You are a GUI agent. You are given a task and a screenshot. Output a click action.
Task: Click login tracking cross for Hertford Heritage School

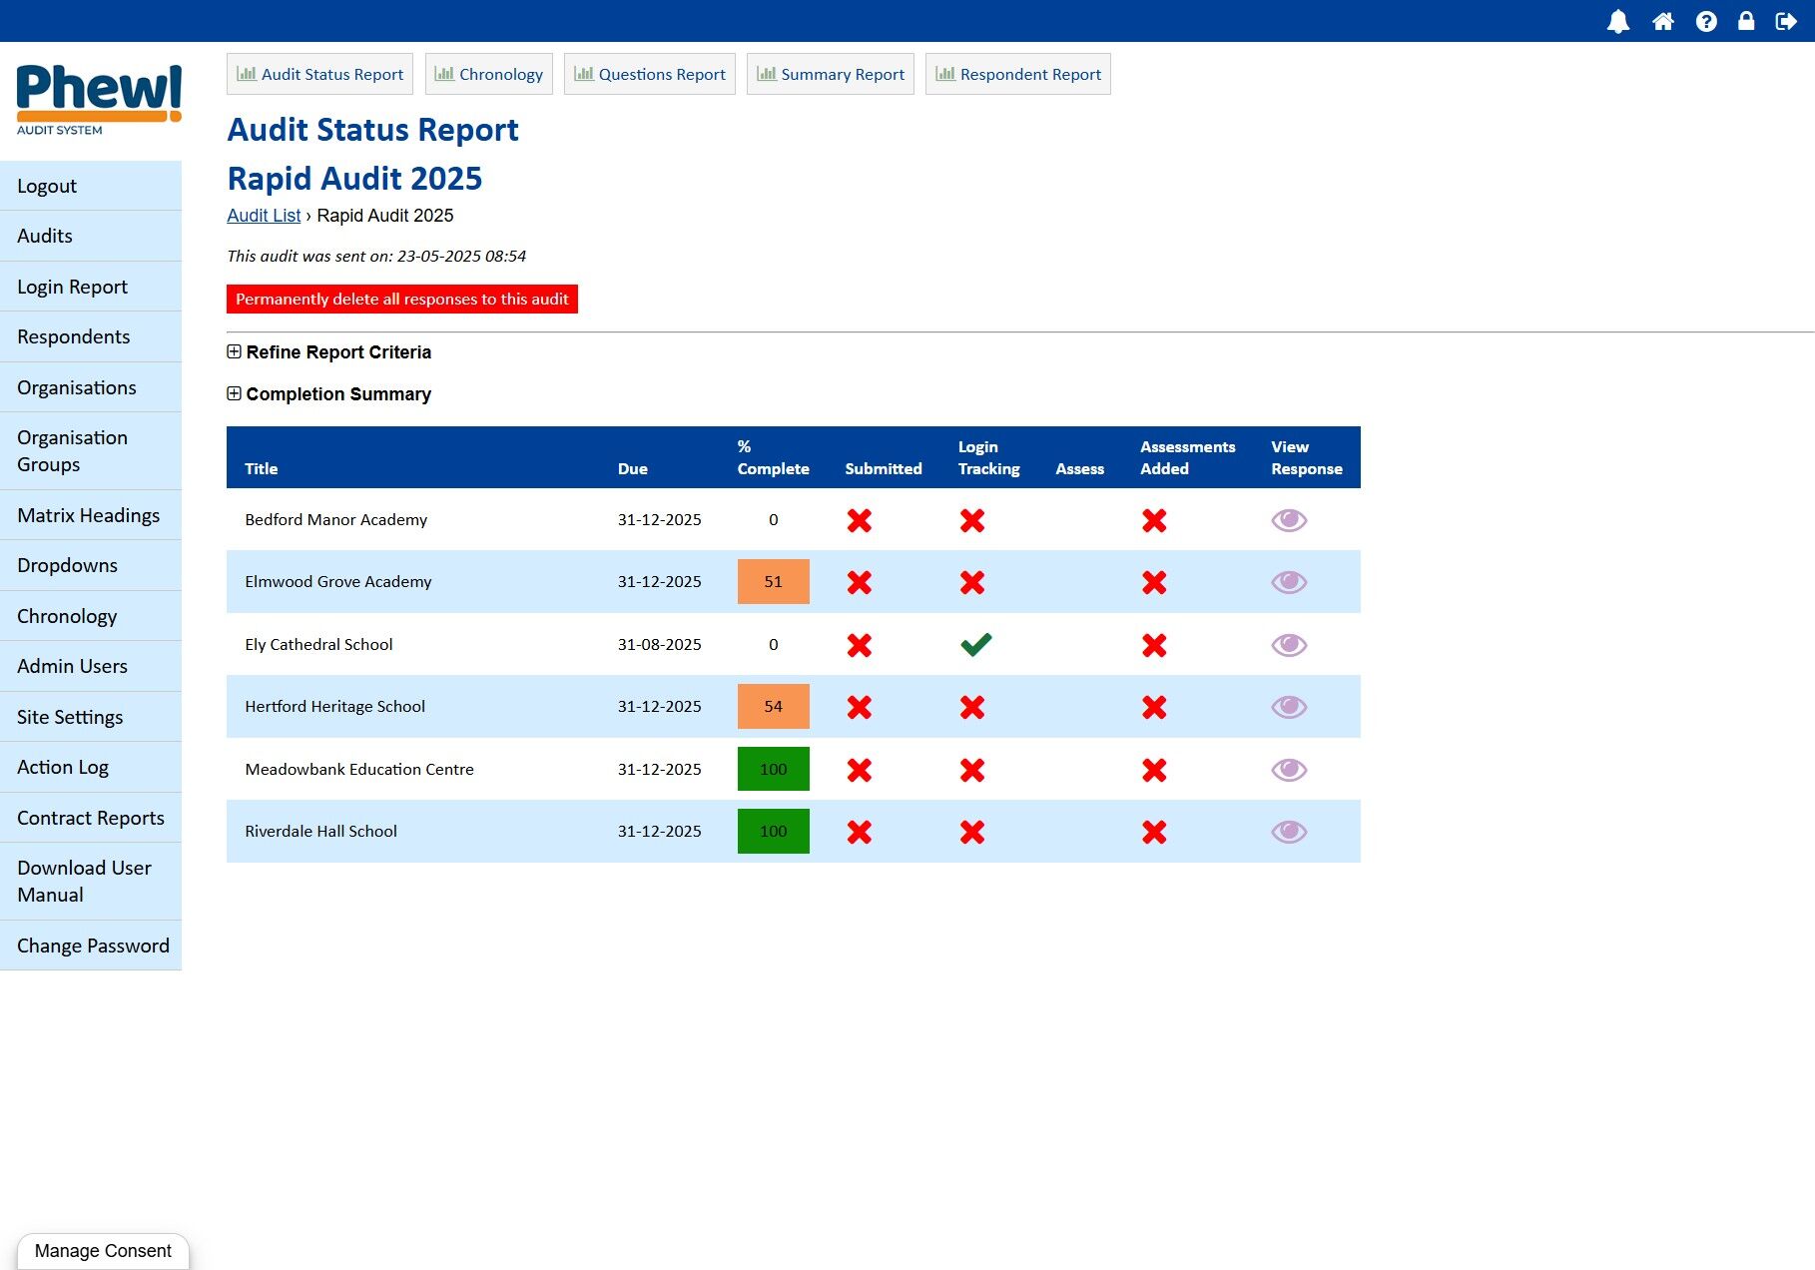click(x=972, y=707)
